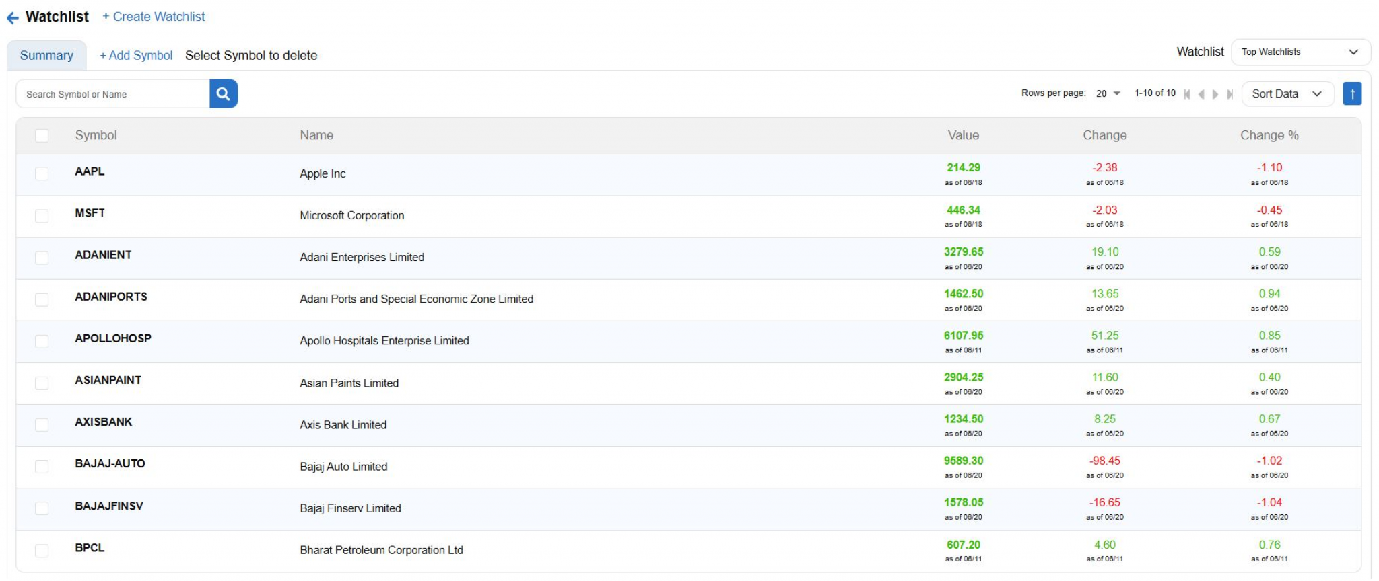Click the + Create Watchlist link
The width and height of the screenshot is (1379, 581).
(x=154, y=17)
